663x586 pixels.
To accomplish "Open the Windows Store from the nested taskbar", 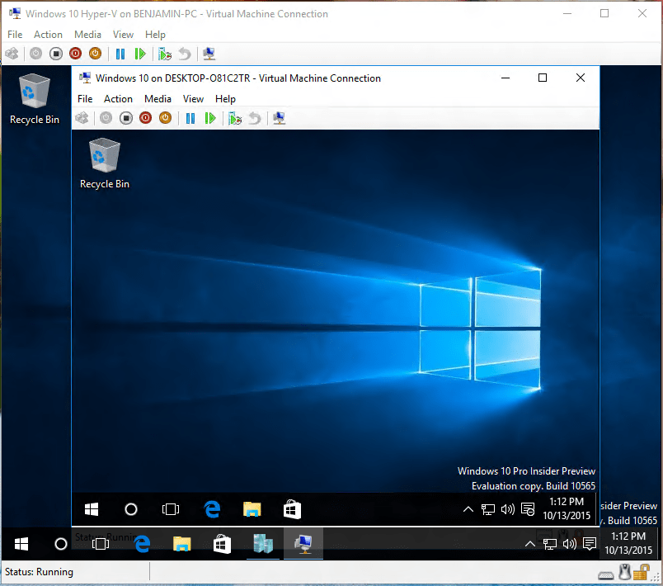I will coord(291,509).
